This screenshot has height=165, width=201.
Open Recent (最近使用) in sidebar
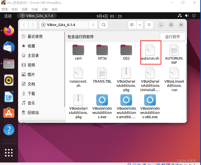tap(41, 37)
